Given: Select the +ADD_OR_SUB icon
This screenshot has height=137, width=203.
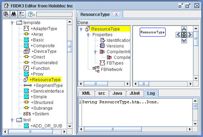Looking at the screenshot, I should (26, 126).
